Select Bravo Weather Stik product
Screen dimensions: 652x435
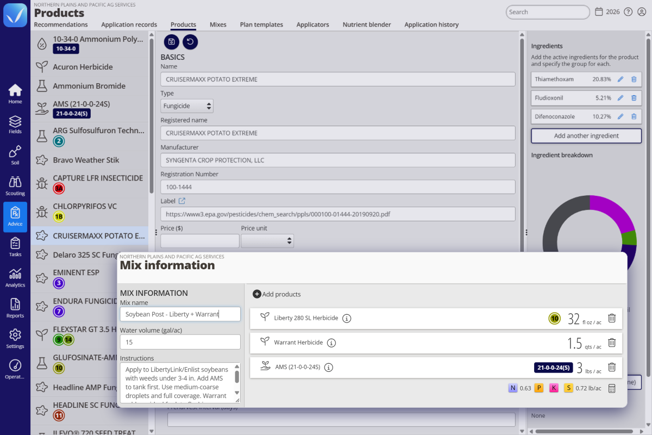pos(89,160)
